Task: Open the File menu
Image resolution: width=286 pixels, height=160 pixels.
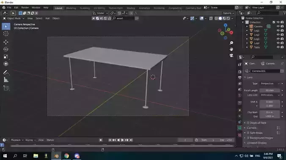Action: [x=9, y=8]
